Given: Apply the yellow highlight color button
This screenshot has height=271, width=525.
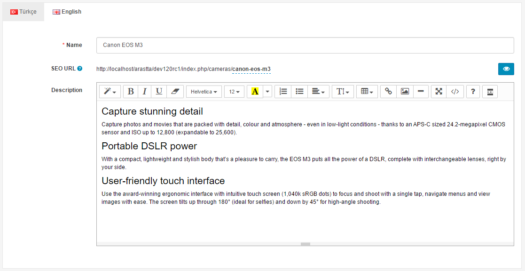Looking at the screenshot, I should 255,92.
